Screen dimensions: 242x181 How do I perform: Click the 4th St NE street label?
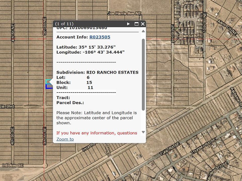click(x=13, y=33)
